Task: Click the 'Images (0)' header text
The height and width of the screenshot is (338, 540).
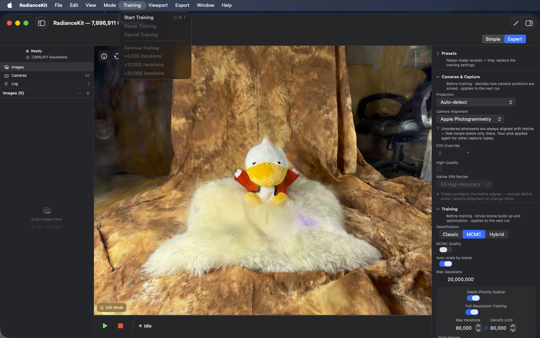Action: (13, 93)
